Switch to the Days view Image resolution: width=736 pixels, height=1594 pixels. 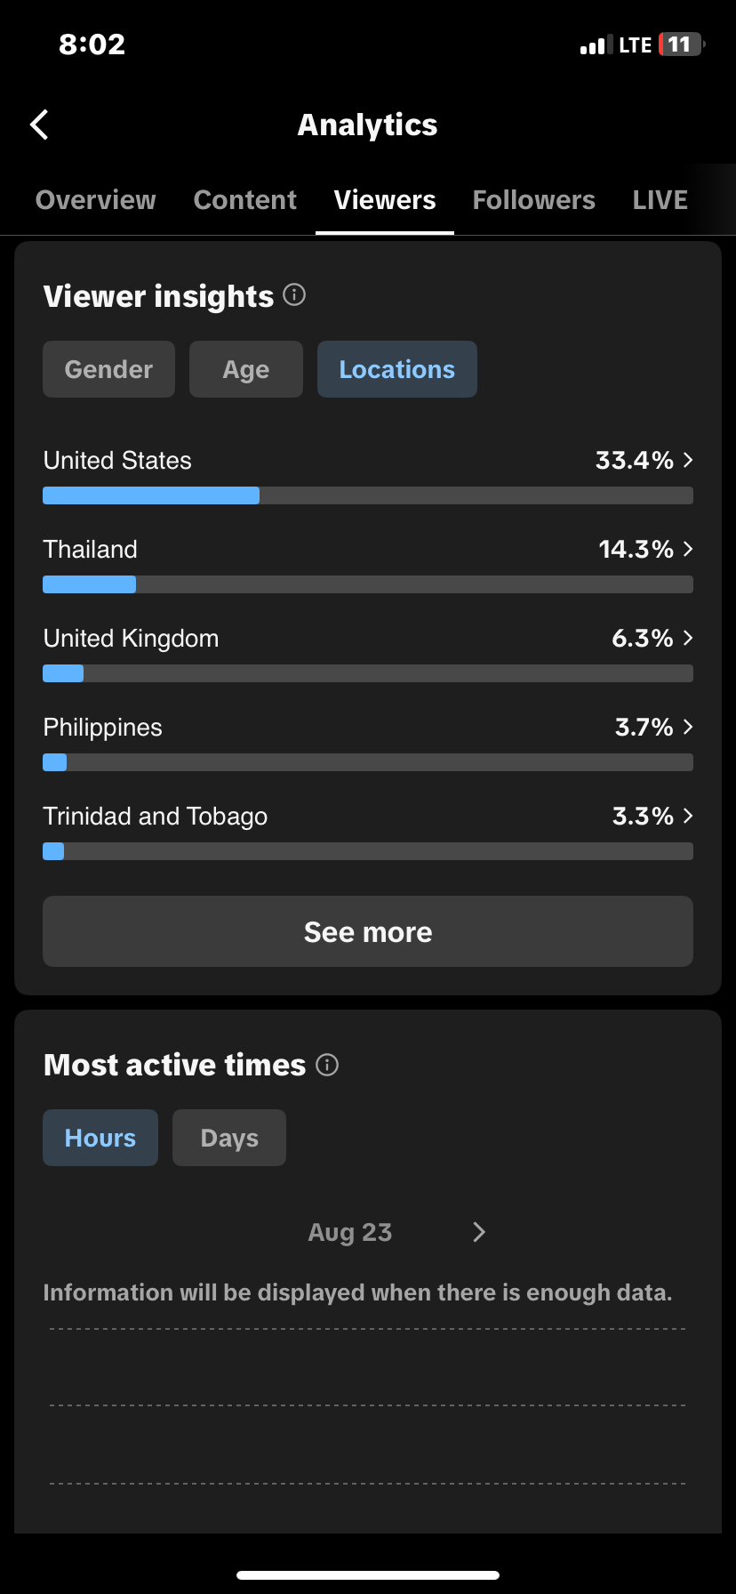click(229, 1138)
